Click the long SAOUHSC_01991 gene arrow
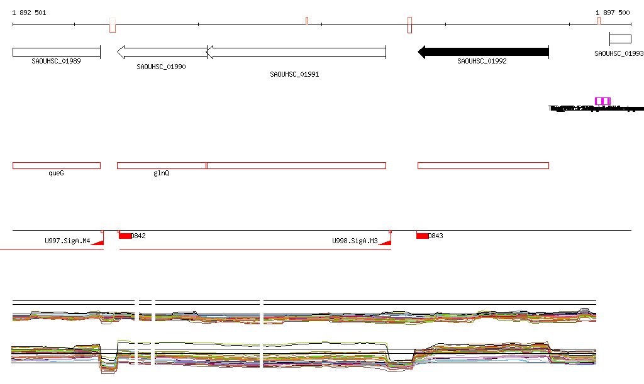 click(296, 52)
